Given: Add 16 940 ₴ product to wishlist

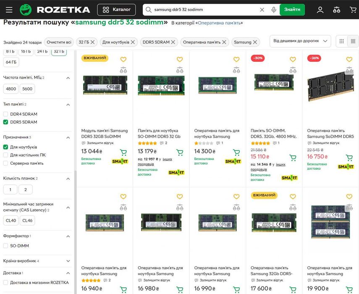Looking at the screenshot, I should pyautogui.click(x=123, y=197).
